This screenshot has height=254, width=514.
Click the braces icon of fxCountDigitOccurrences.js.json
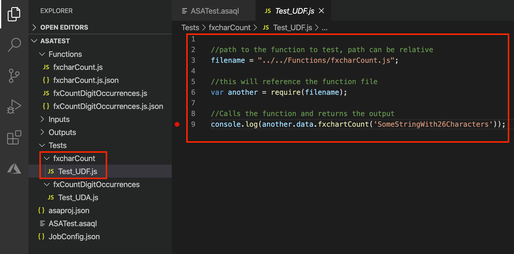[46, 106]
